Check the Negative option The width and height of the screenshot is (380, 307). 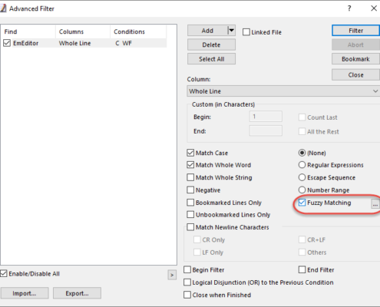tap(190, 190)
